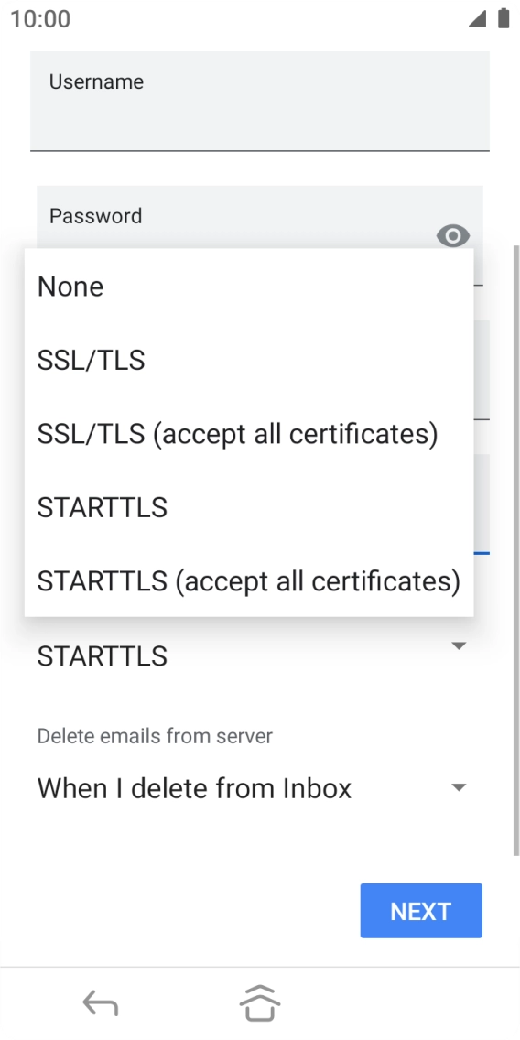Screen dimensions: 520x1040
Task: Tap the current STARTTLS selection below the menu
Action: pos(103,656)
